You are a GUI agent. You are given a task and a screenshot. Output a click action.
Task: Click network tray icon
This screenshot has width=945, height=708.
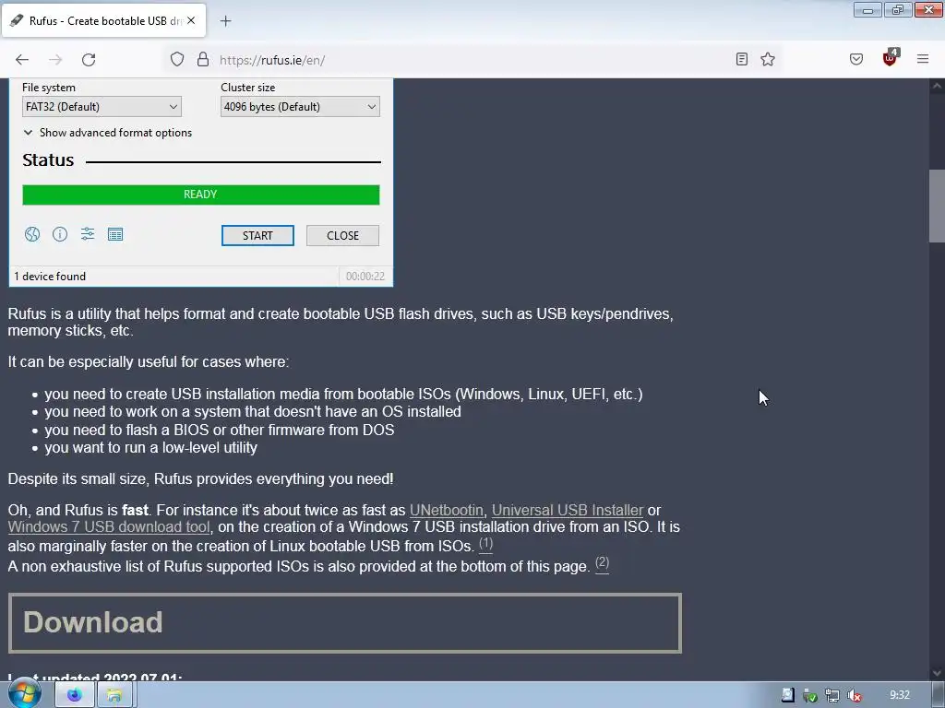click(x=832, y=695)
